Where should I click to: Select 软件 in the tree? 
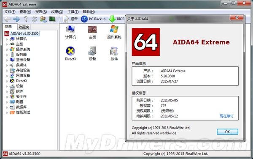coord(19,91)
